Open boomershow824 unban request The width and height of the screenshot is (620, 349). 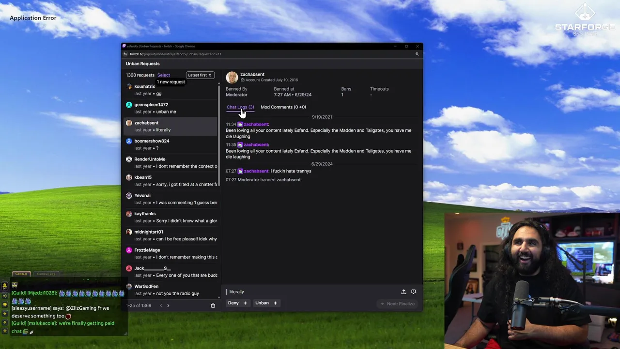(170, 144)
